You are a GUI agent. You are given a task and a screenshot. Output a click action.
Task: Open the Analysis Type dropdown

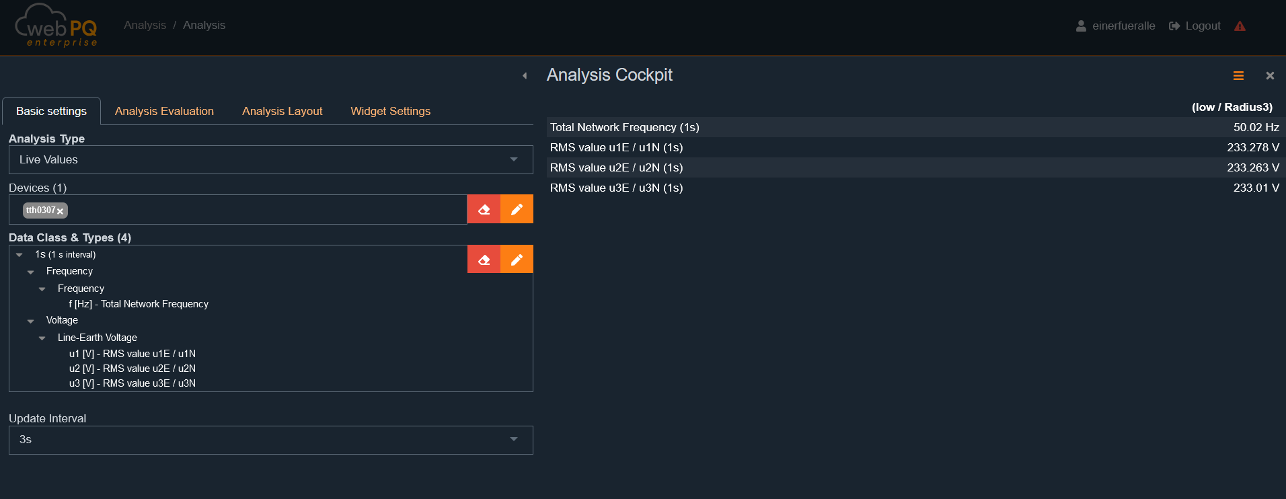coord(270,159)
